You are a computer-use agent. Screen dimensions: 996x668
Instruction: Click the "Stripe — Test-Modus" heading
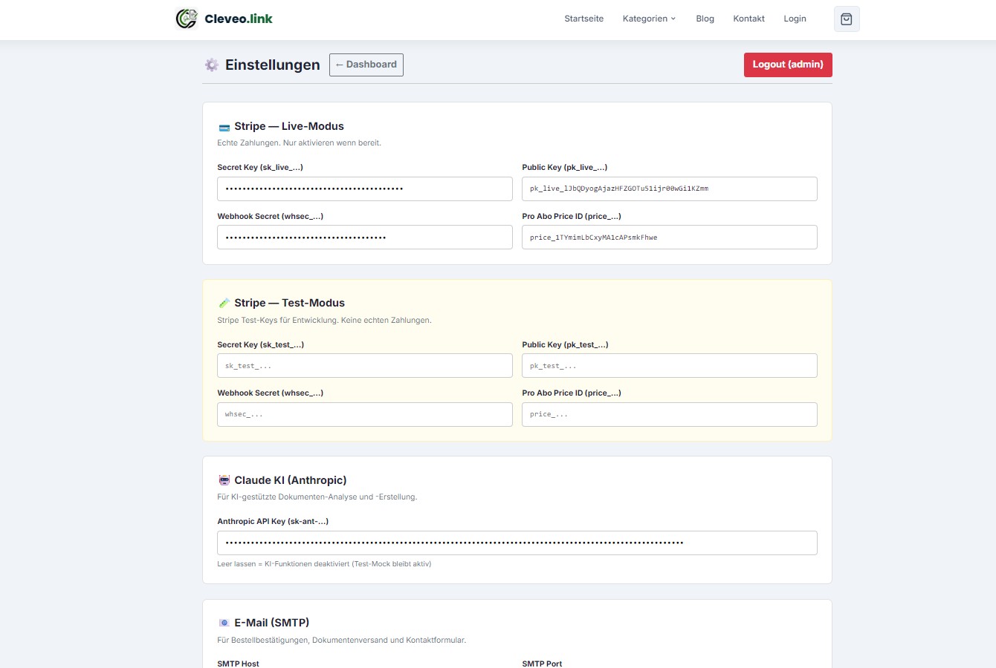click(290, 304)
